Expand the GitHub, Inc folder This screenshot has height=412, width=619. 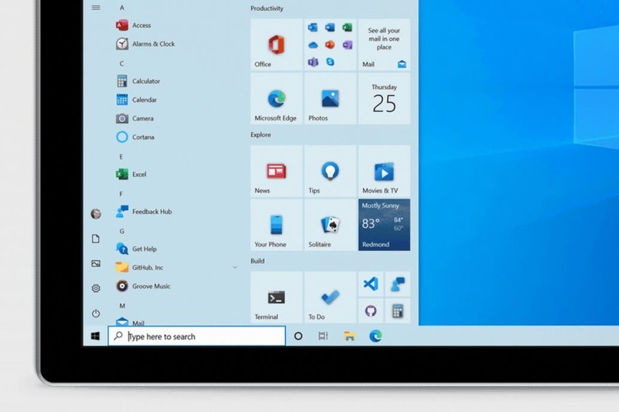[235, 268]
